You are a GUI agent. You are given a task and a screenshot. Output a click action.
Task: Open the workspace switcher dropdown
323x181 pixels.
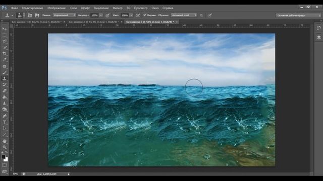tap(298, 16)
